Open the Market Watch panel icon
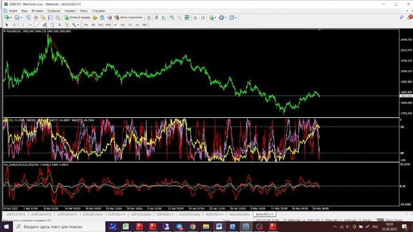 coord(28,17)
